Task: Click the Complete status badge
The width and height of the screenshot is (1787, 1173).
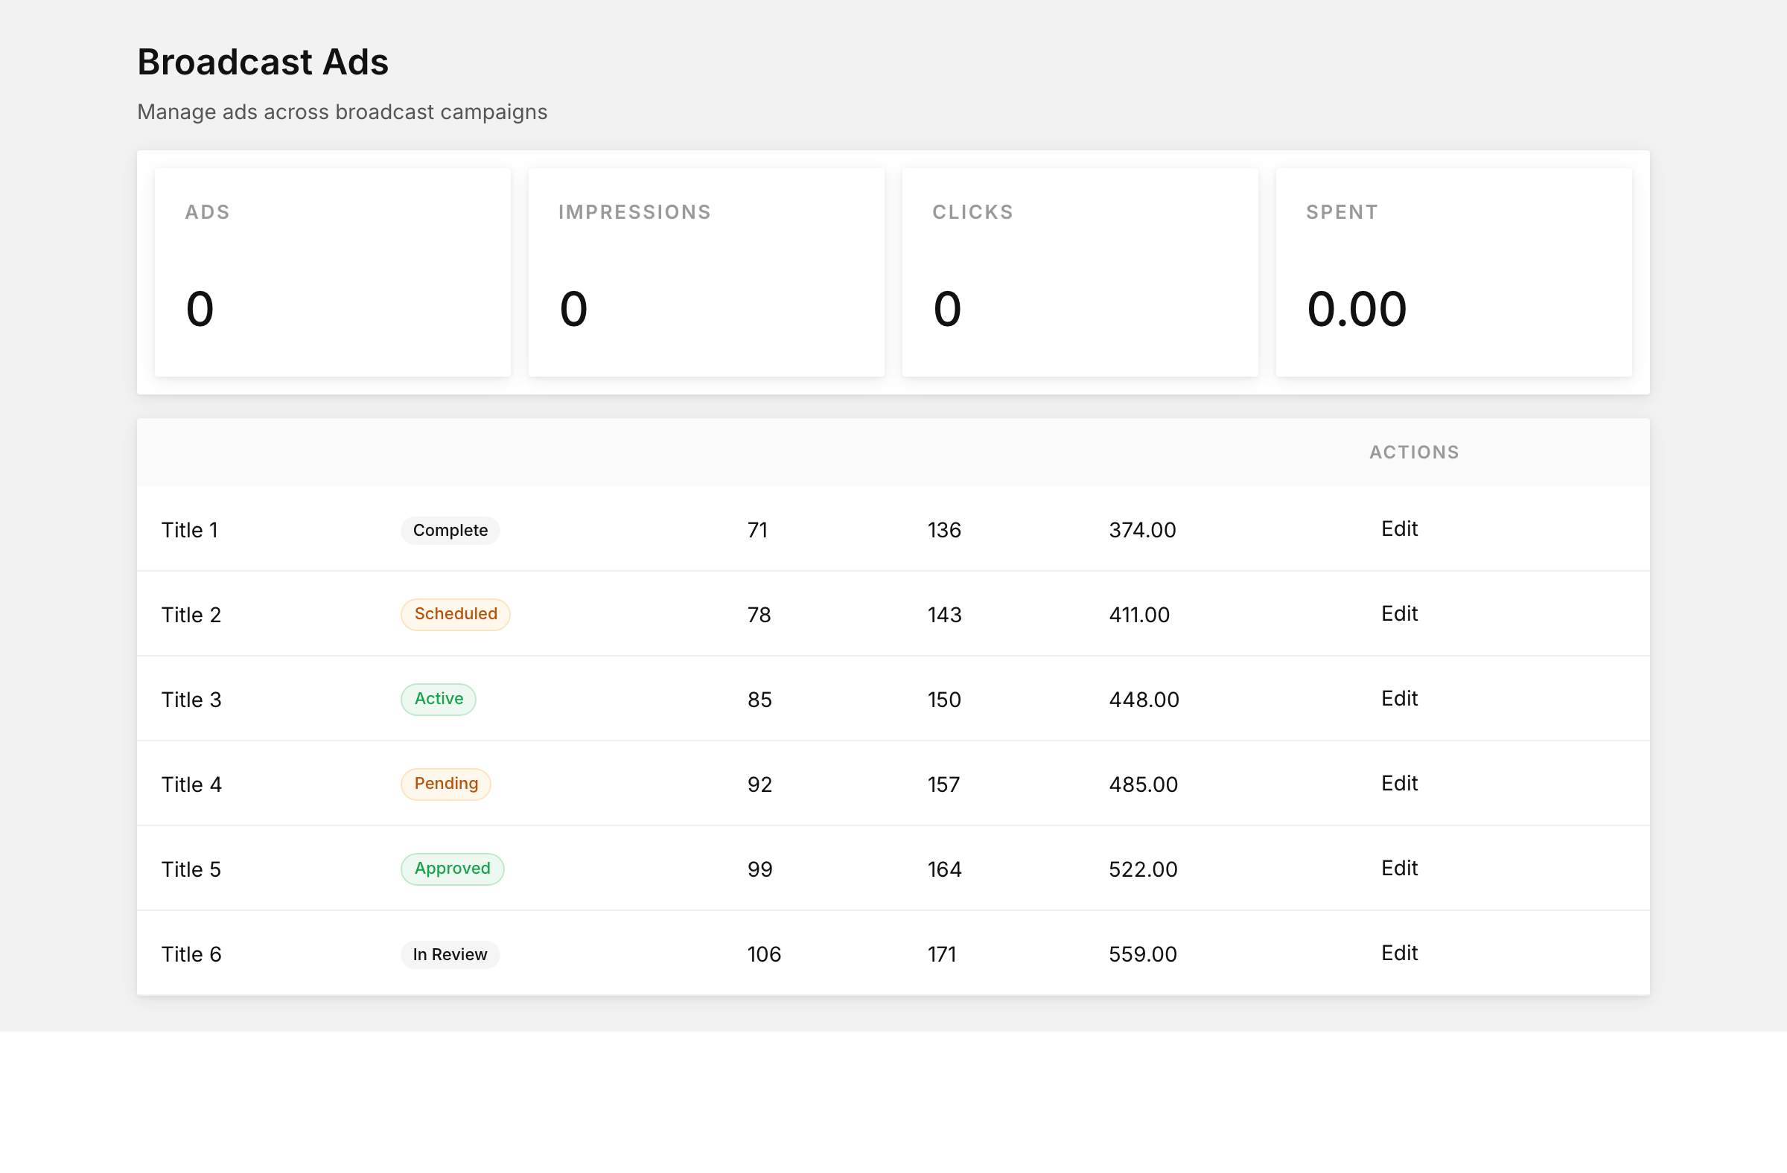Action: point(450,530)
